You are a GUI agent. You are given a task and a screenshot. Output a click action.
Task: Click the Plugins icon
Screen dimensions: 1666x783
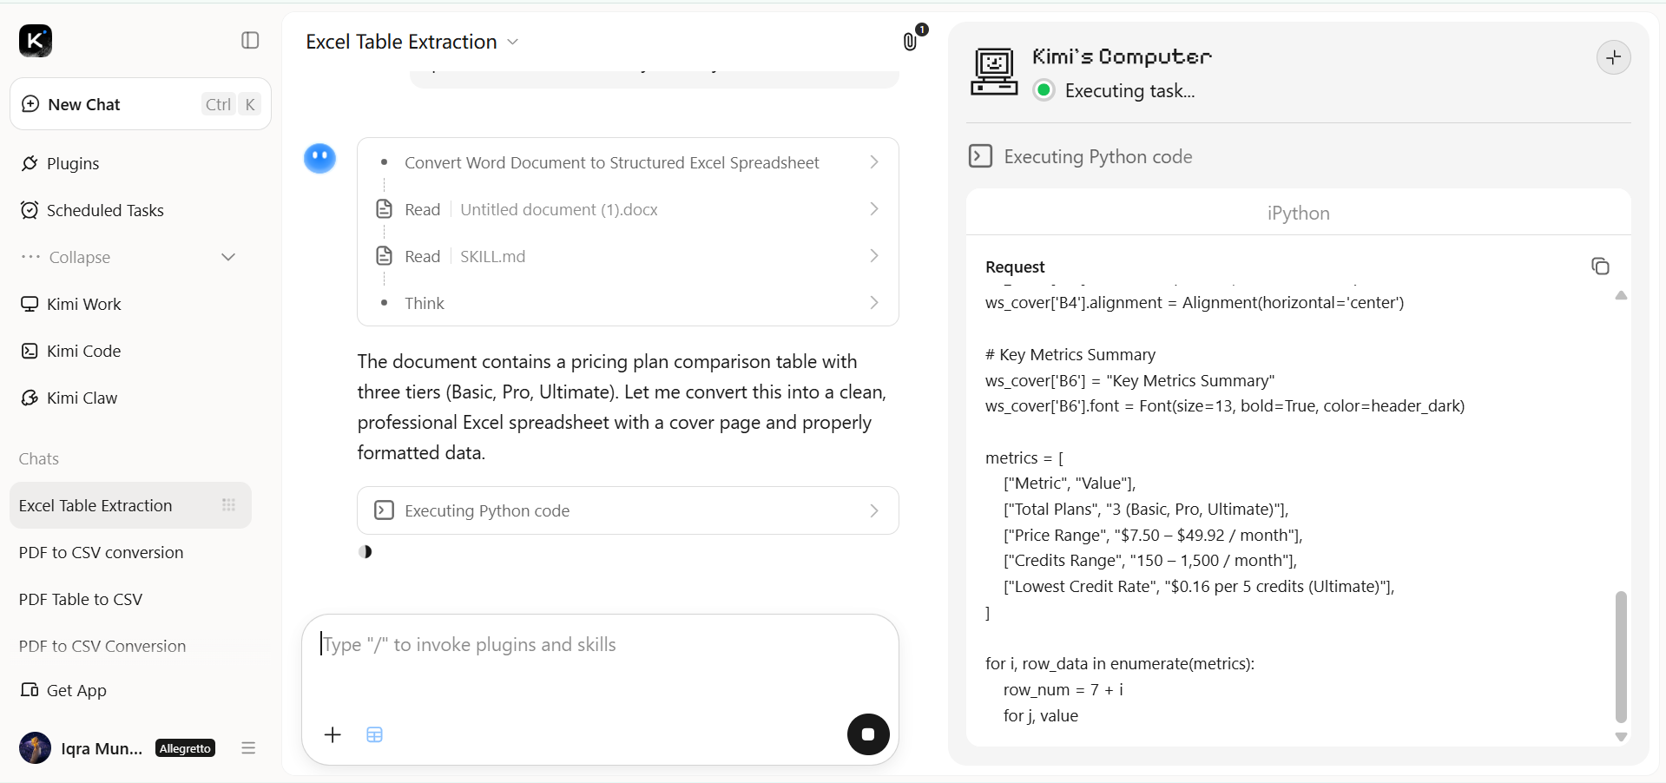[30, 163]
